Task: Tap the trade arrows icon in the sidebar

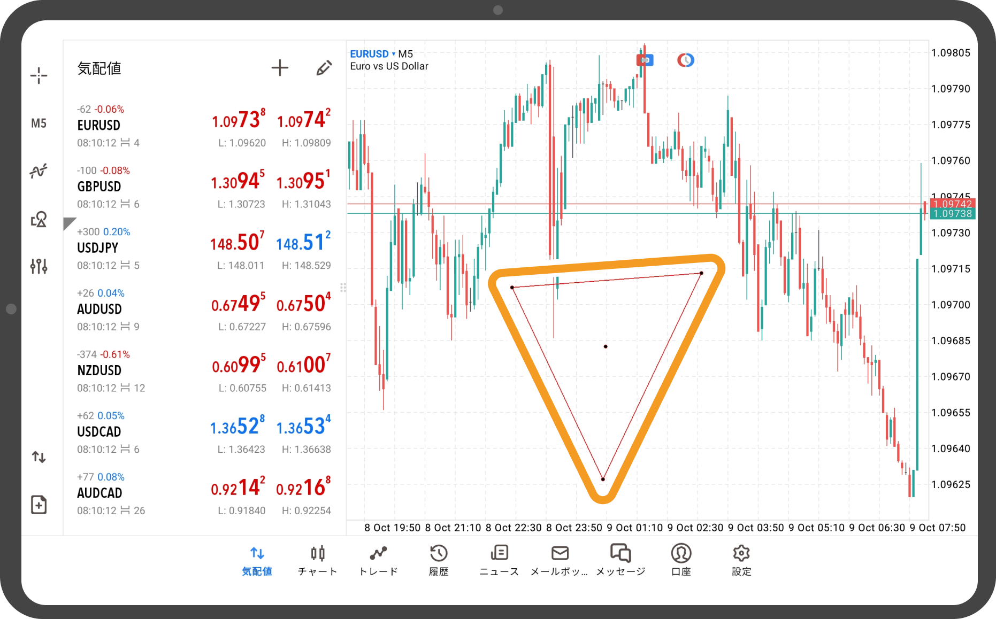Action: click(39, 457)
